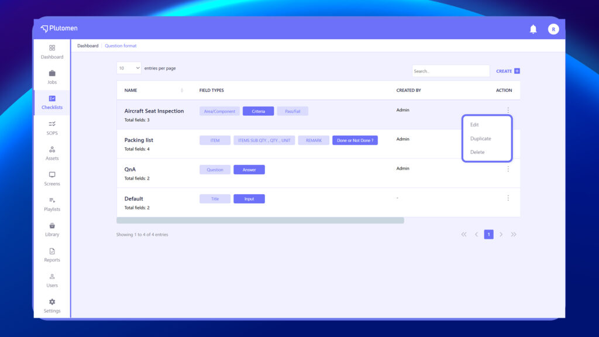Open the Reports document icon
This screenshot has width=599, height=337.
point(52,251)
